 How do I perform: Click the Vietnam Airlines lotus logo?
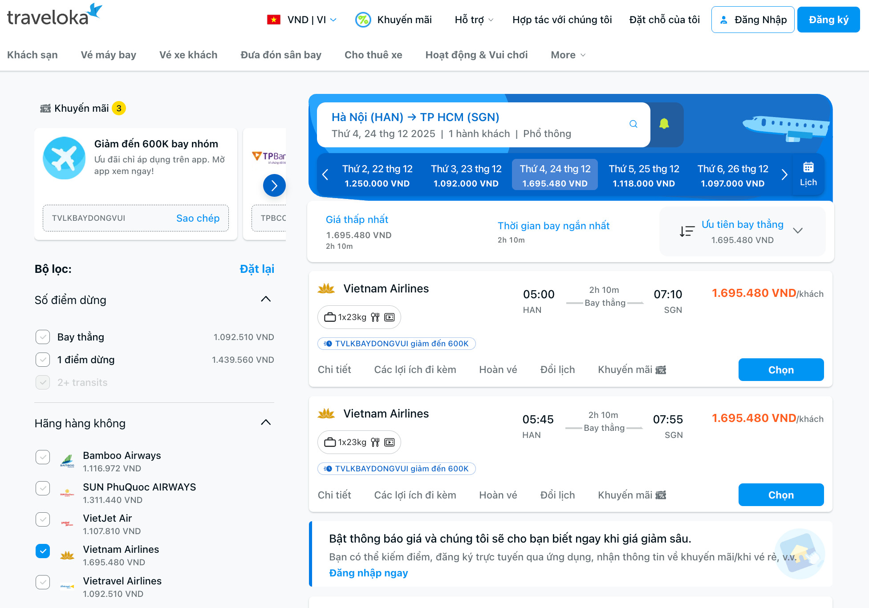[325, 288]
